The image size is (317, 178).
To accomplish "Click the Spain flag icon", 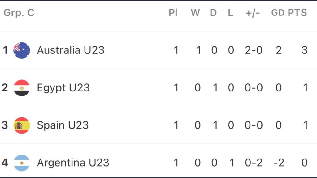I will pos(22,125).
